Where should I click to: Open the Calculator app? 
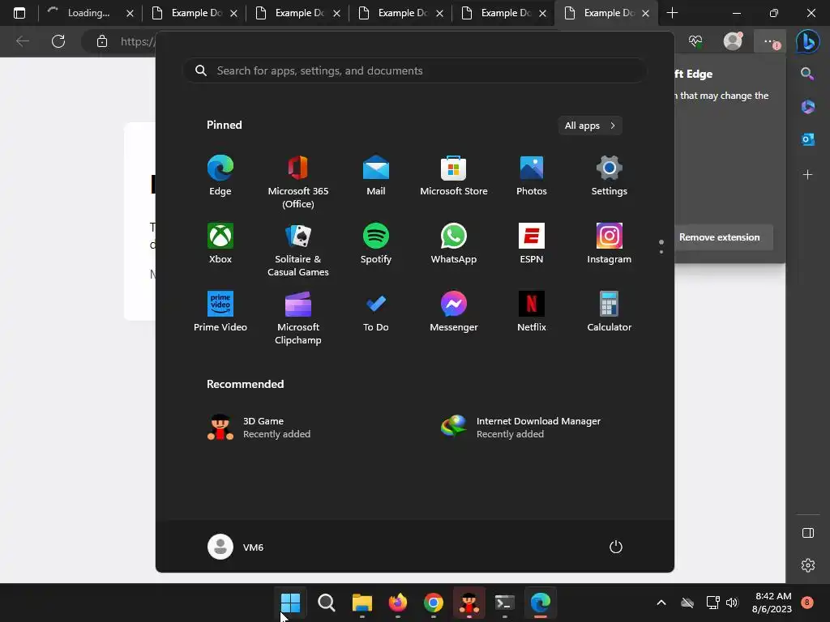(610, 312)
